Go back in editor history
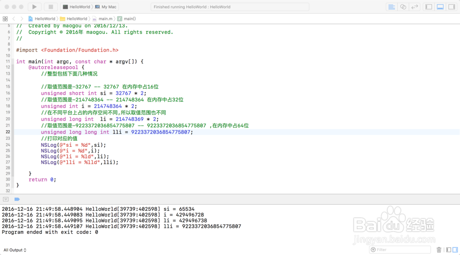The image size is (460, 255). 14,19
